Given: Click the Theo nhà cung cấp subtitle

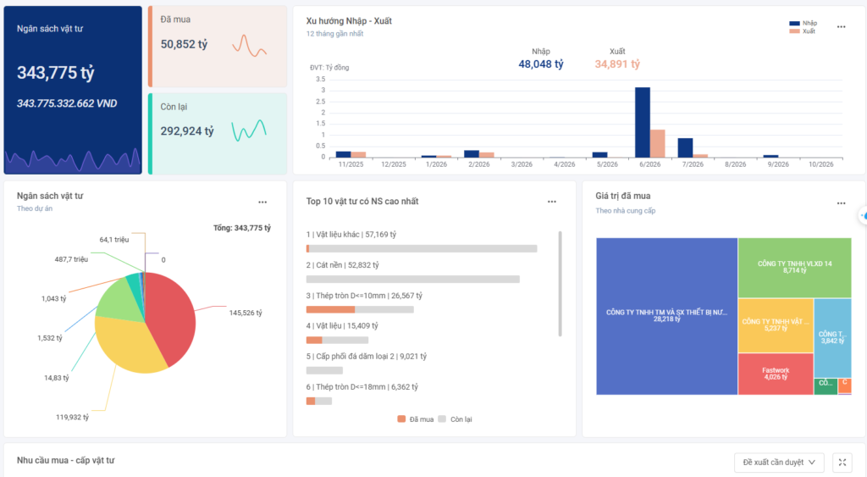Looking at the screenshot, I should pos(625,211).
